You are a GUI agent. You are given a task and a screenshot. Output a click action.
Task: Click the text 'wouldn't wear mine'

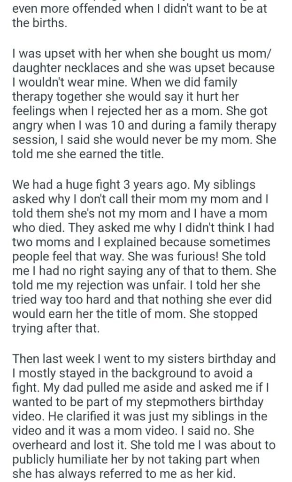point(63,82)
